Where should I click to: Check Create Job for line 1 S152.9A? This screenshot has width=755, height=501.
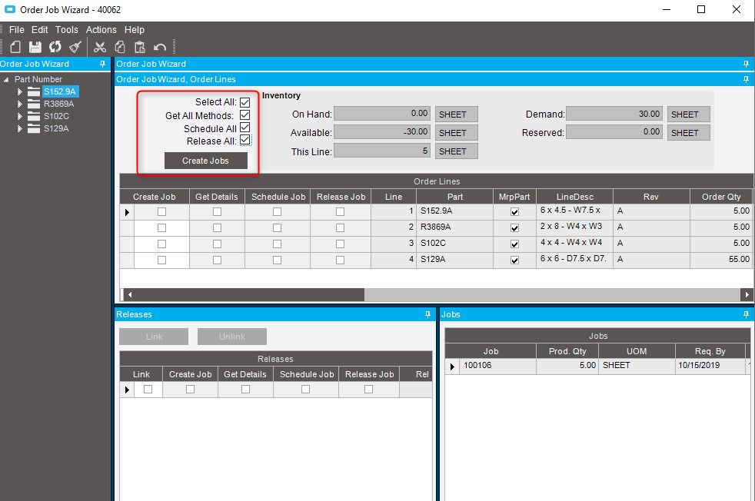tap(161, 212)
